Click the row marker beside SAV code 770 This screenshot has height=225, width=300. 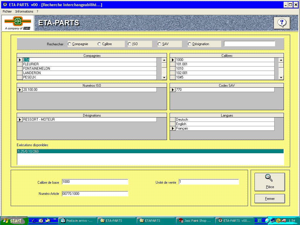173,90
